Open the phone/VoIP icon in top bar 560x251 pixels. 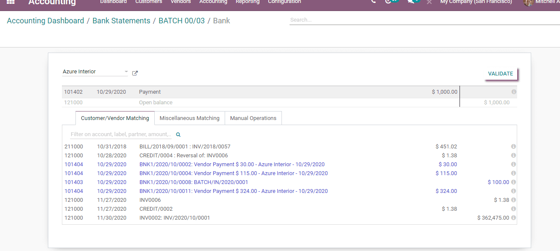[373, 2]
